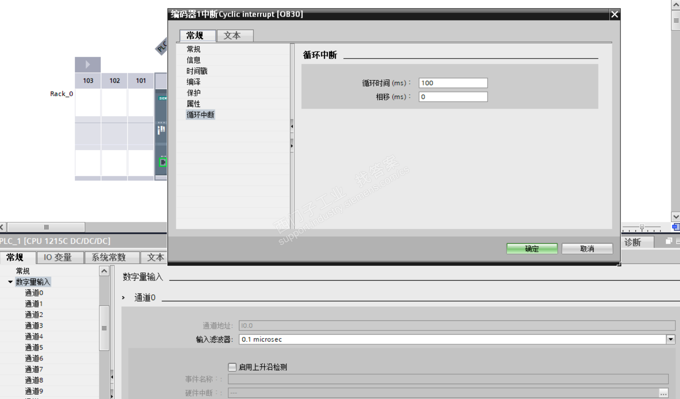
Task: Click the ellipsis button beside 硬件中断
Action: (x=664, y=393)
